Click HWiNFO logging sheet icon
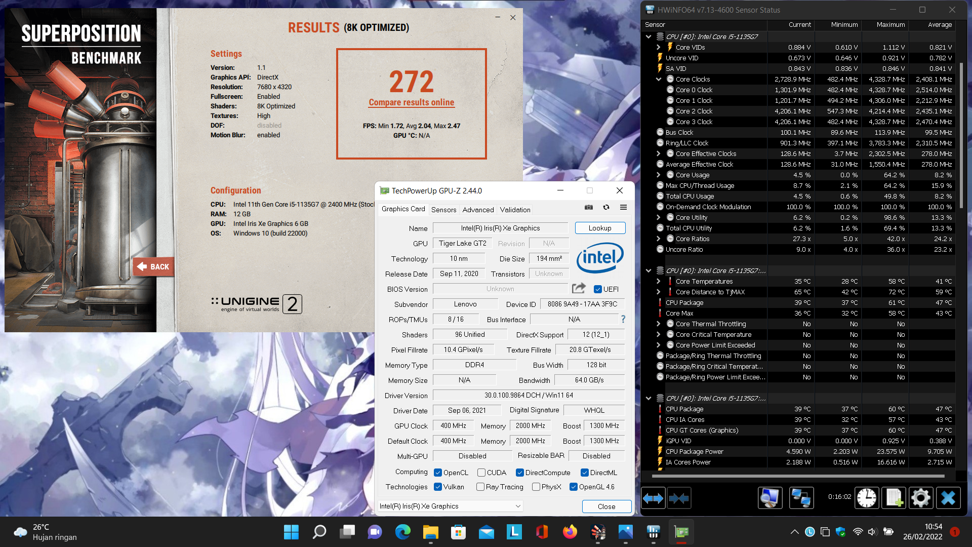Viewport: 972px width, 547px height. [x=894, y=498]
